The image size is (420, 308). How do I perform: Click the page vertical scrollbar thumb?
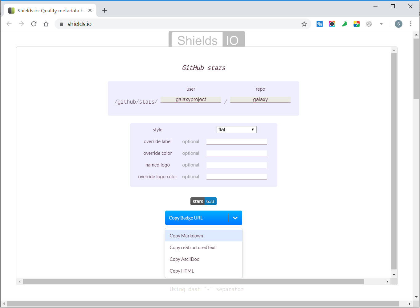[x=416, y=68]
